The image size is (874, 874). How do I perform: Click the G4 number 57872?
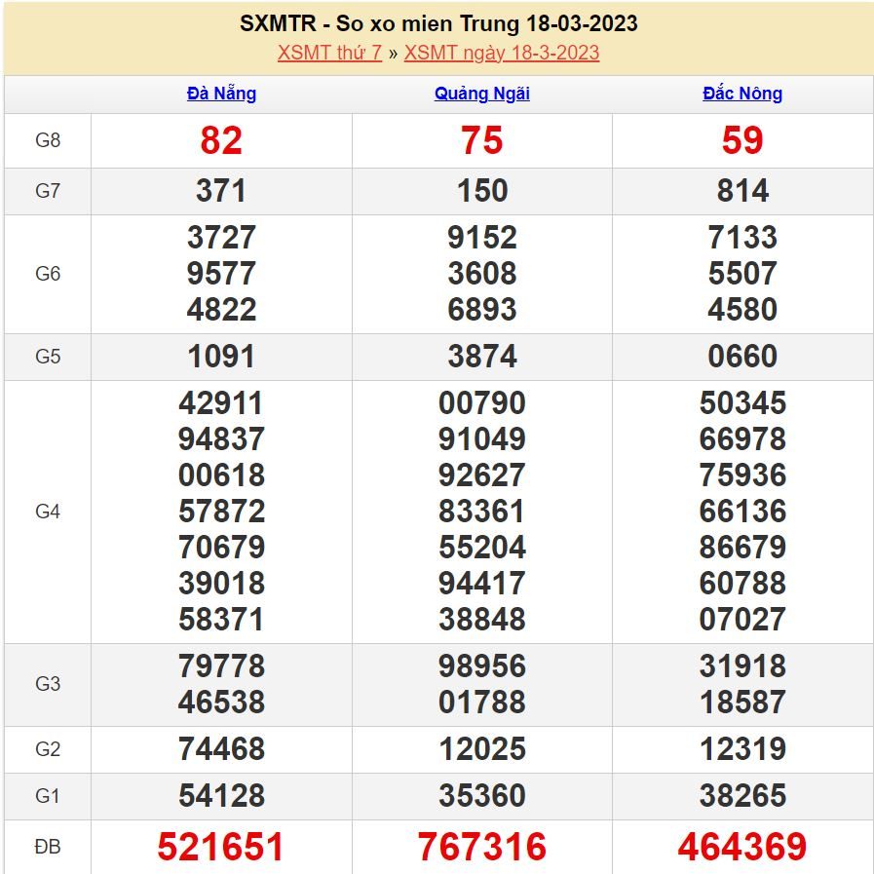[x=221, y=512]
